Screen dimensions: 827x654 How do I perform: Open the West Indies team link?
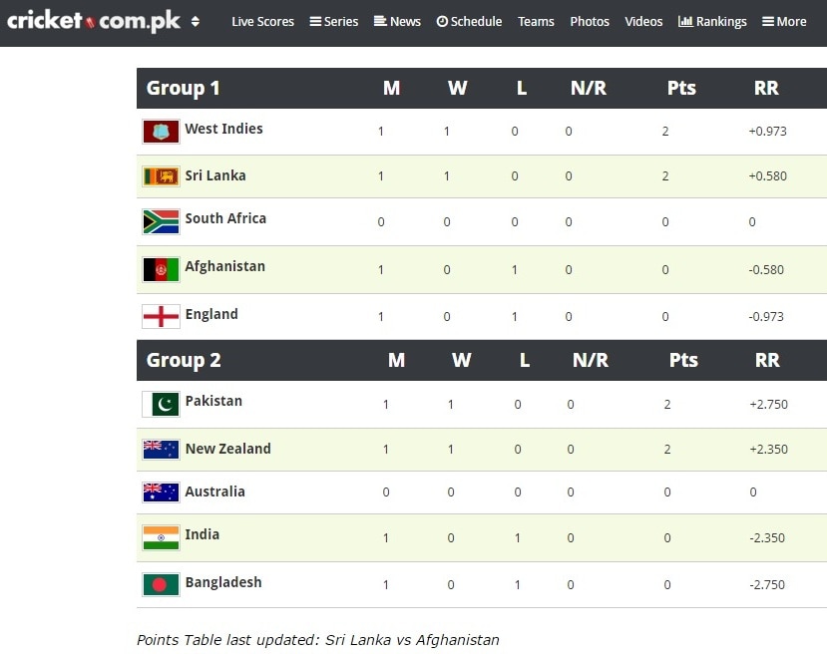tap(223, 129)
